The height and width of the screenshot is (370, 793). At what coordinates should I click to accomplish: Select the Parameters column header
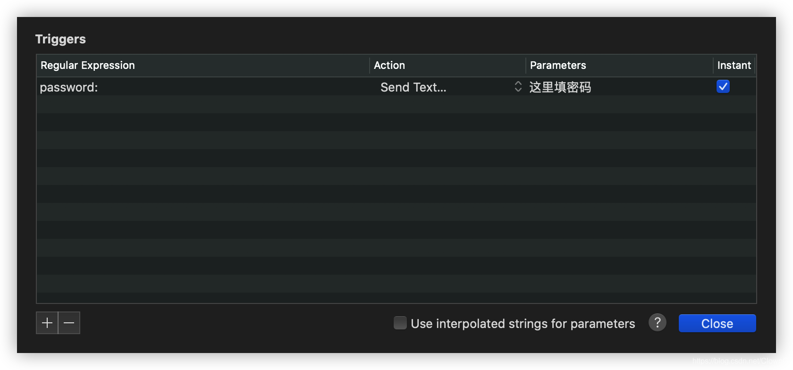point(558,66)
